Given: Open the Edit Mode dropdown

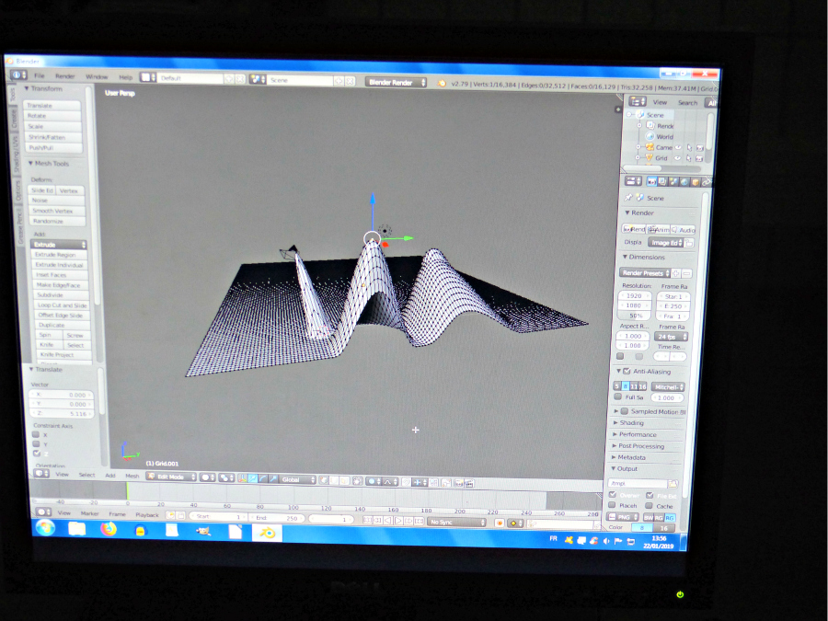Looking at the screenshot, I should click(x=170, y=477).
